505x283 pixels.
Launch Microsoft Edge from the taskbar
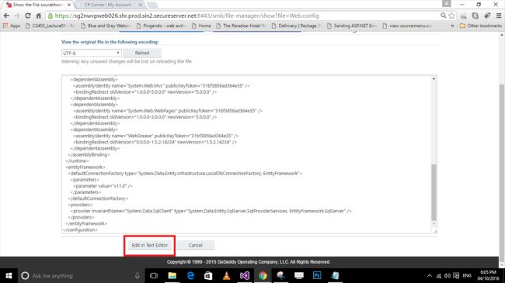[x=190, y=275]
